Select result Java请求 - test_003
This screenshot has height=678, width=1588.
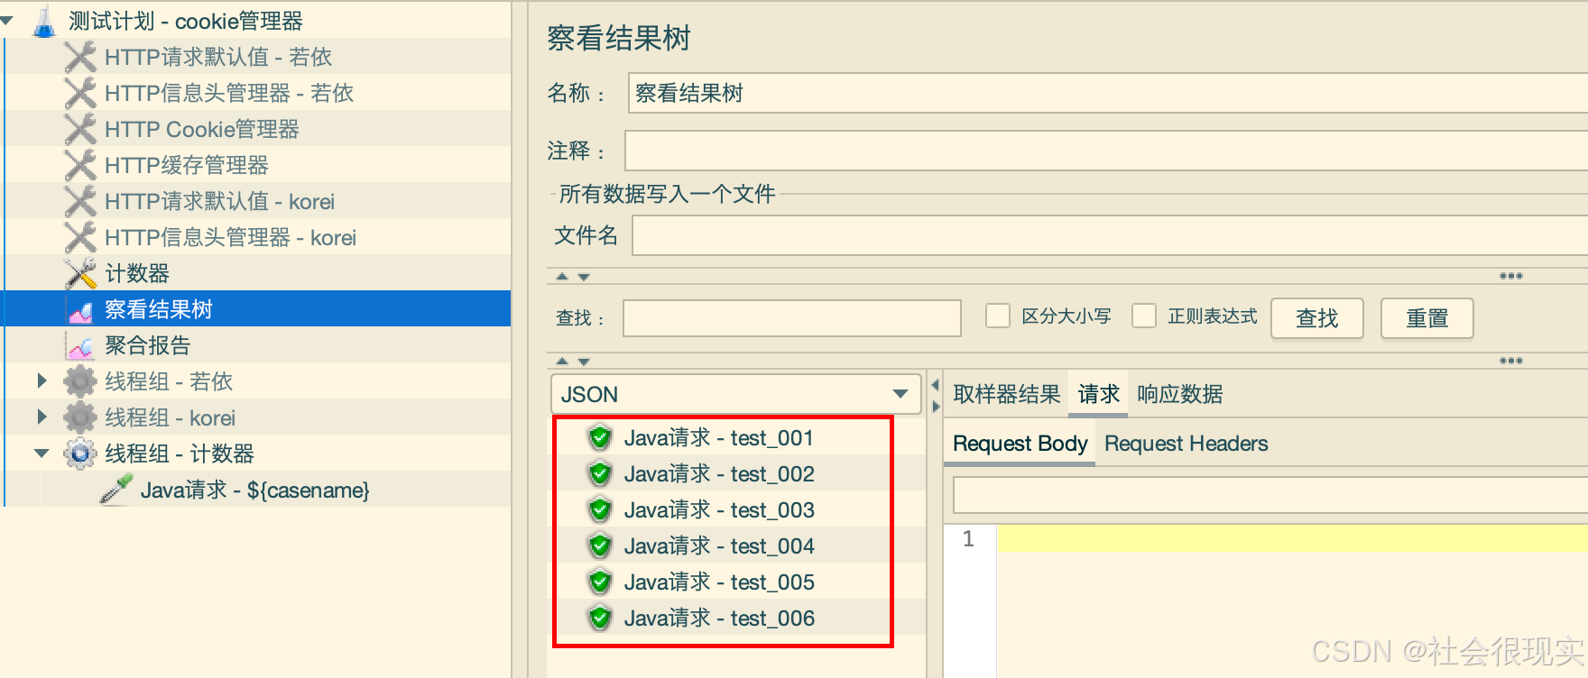(x=719, y=509)
